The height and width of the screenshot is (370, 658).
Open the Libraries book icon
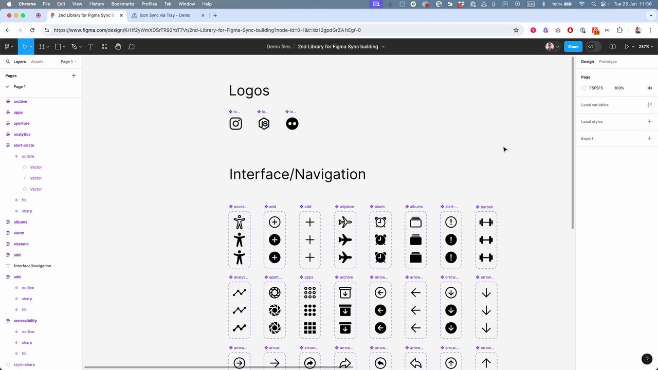click(x=612, y=47)
